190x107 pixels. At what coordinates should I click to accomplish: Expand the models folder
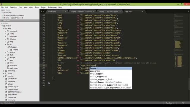[x=5, y=52]
